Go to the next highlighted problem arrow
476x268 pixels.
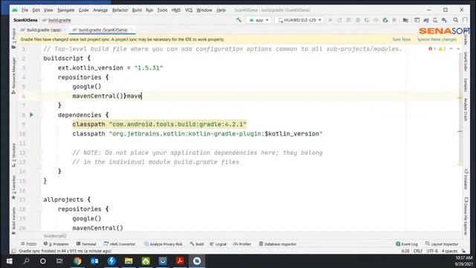[458, 49]
